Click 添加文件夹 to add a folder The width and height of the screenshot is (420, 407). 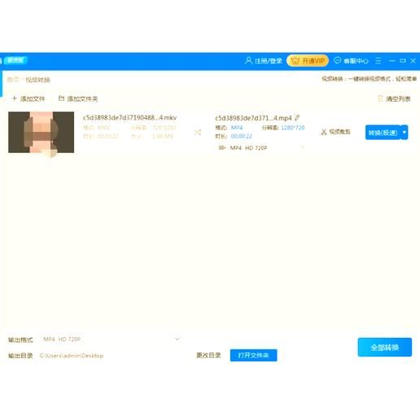coord(78,98)
